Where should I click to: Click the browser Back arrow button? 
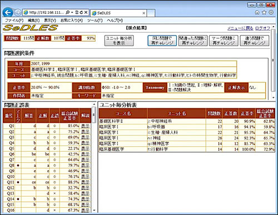tap(8, 13)
